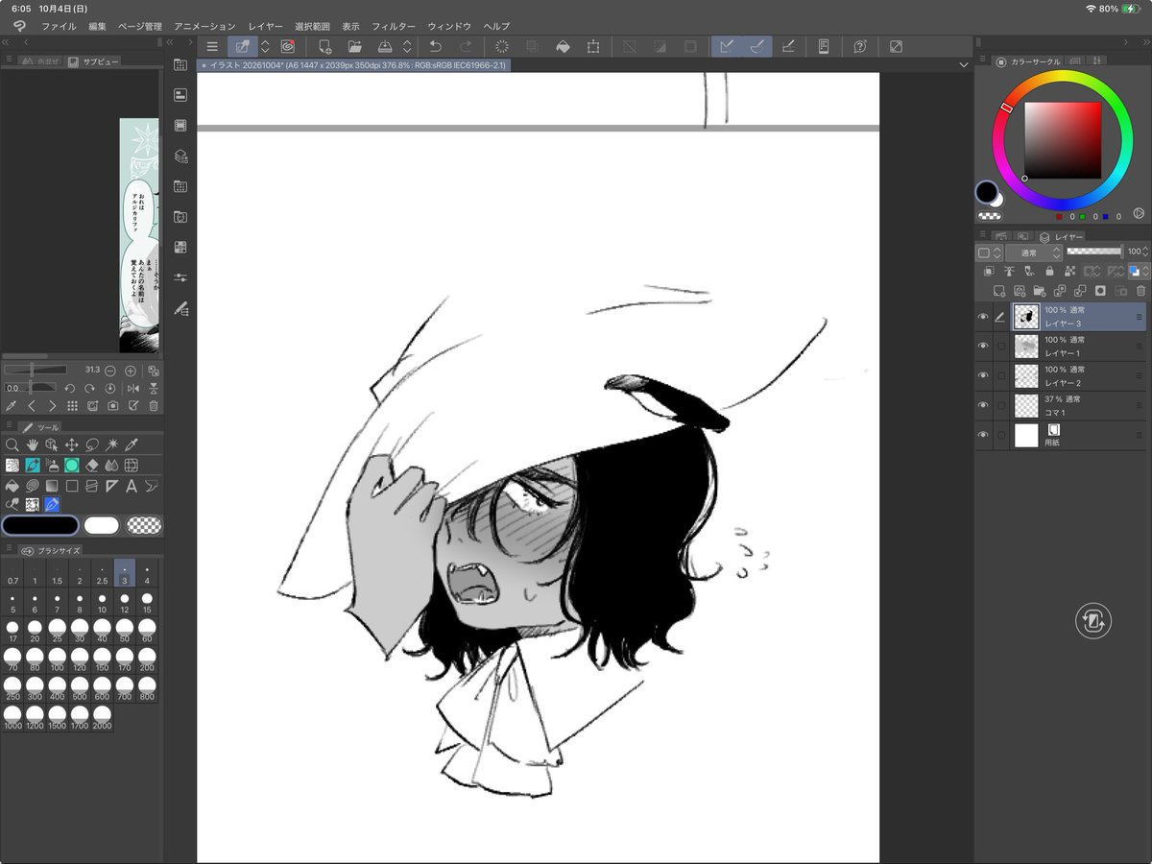Hide the コマ 1 layer
1152x864 pixels.
click(x=982, y=405)
